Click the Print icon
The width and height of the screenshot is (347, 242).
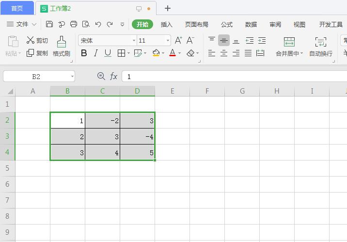[x=74, y=24]
